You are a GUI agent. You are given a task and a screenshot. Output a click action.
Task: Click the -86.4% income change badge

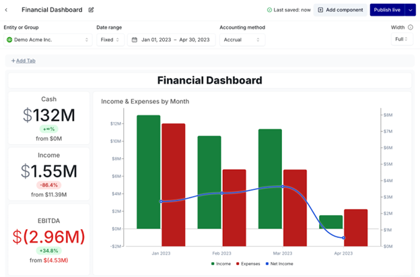coord(48,185)
